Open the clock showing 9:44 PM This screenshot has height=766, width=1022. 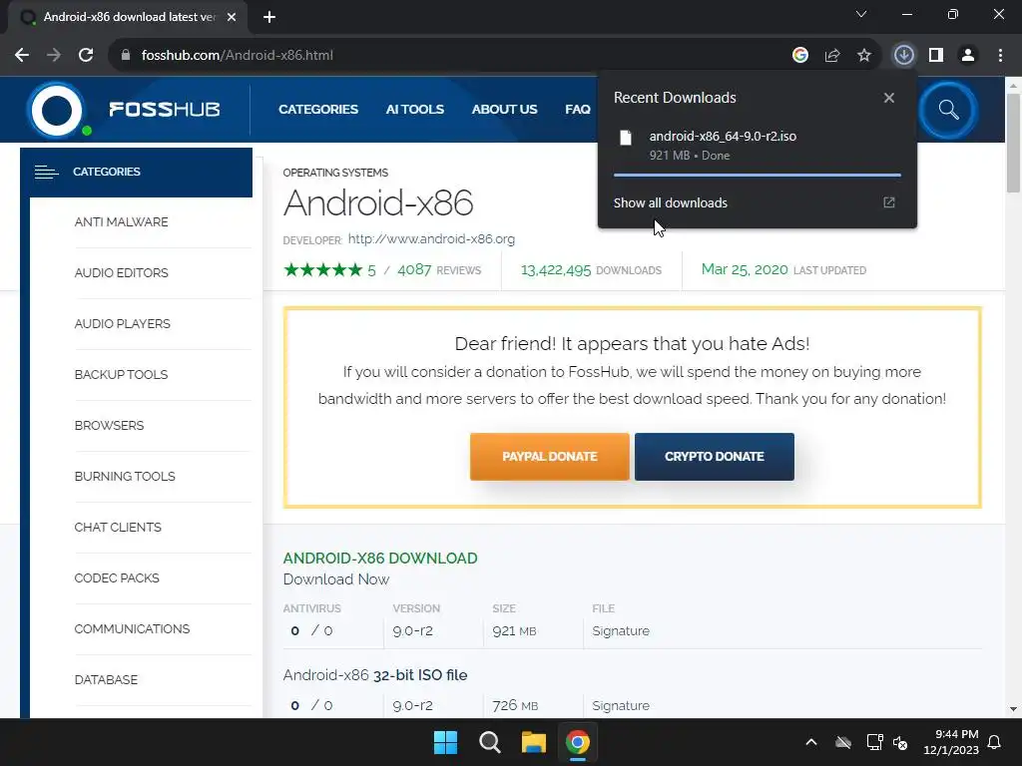[951, 742]
